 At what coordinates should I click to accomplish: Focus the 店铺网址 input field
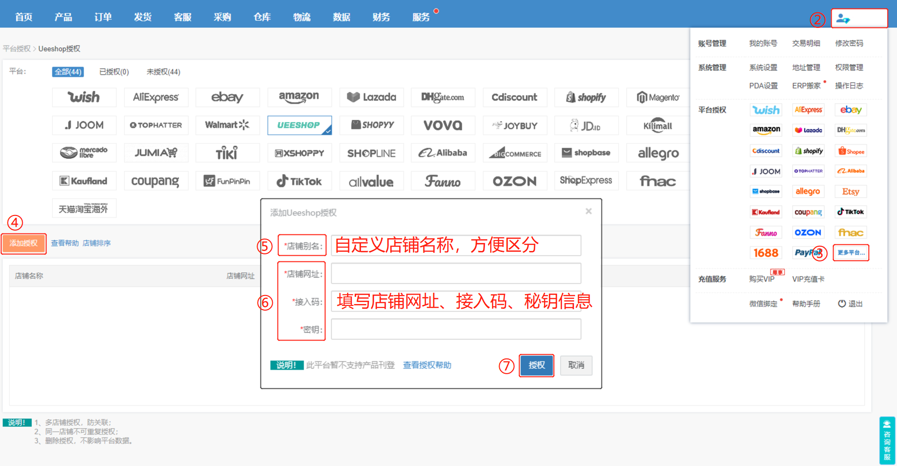click(456, 273)
